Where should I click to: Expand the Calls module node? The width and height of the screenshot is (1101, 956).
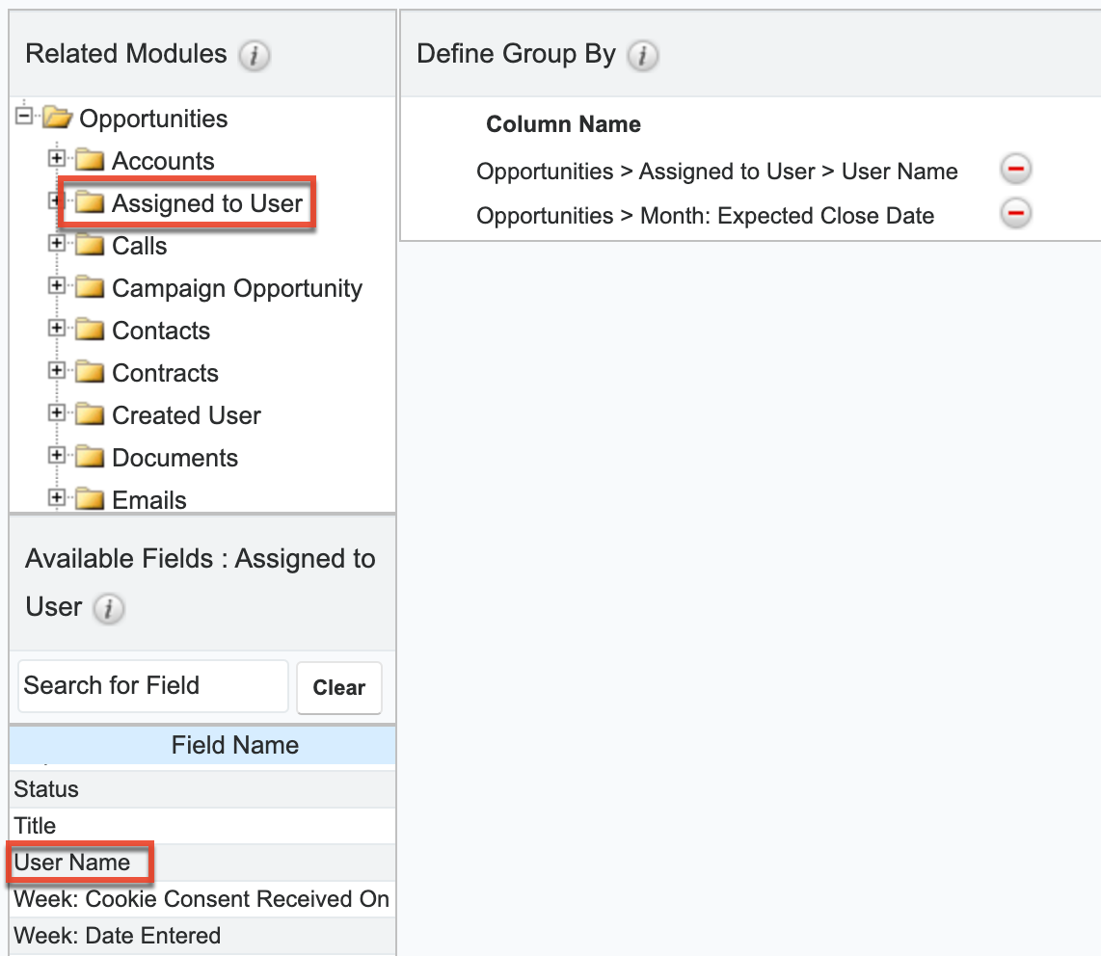pyautogui.click(x=57, y=244)
